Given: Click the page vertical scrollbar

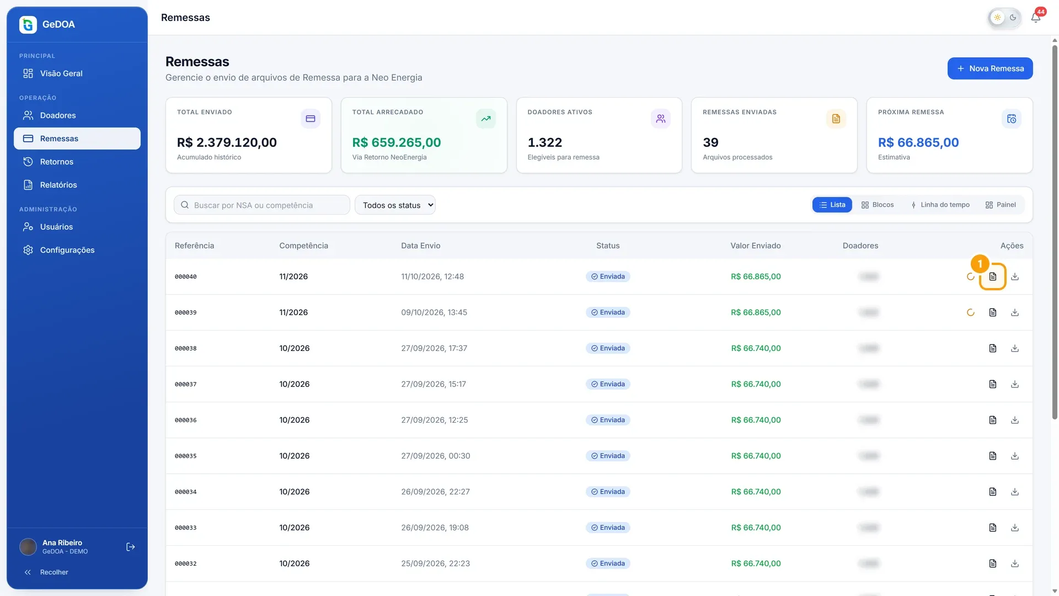Looking at the screenshot, I should click(x=1055, y=232).
